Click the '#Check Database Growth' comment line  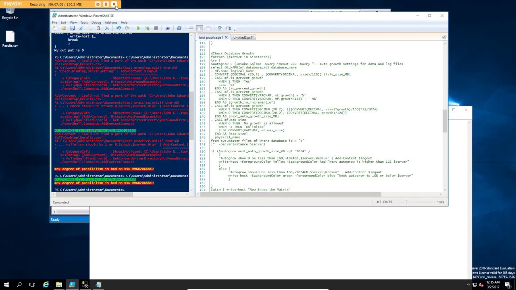[232, 54]
